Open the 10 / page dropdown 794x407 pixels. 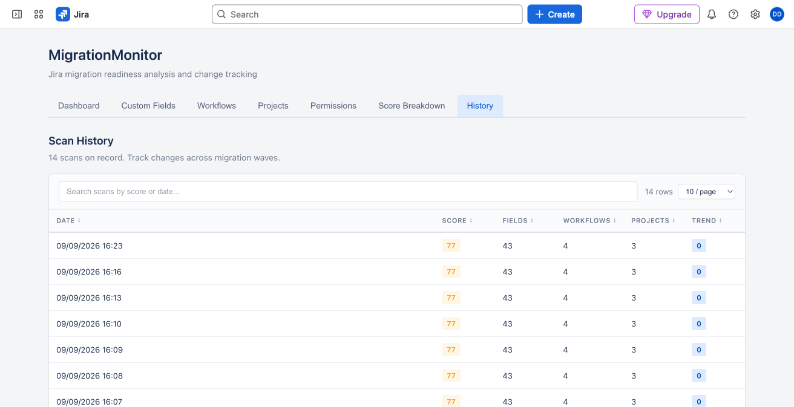click(x=706, y=192)
